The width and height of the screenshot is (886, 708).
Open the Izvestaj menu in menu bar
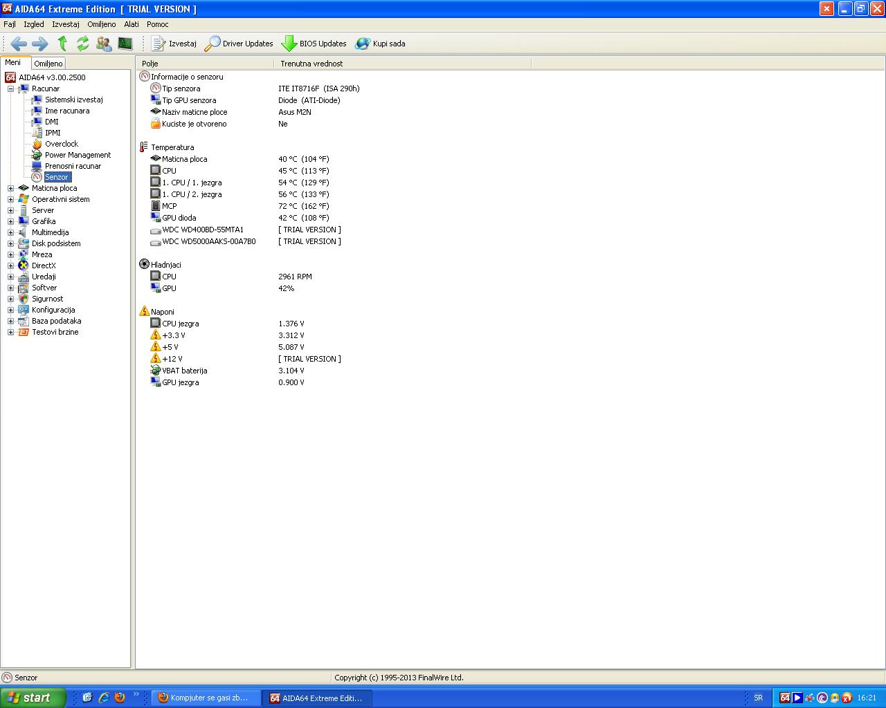pos(66,24)
